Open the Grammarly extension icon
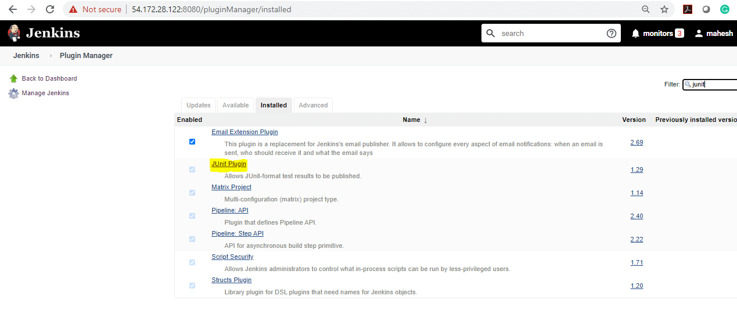 725,9
